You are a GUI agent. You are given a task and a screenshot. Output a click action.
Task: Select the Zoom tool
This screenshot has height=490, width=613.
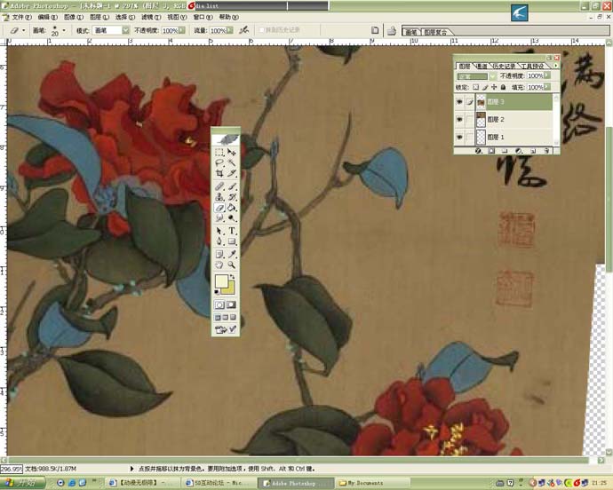232,265
